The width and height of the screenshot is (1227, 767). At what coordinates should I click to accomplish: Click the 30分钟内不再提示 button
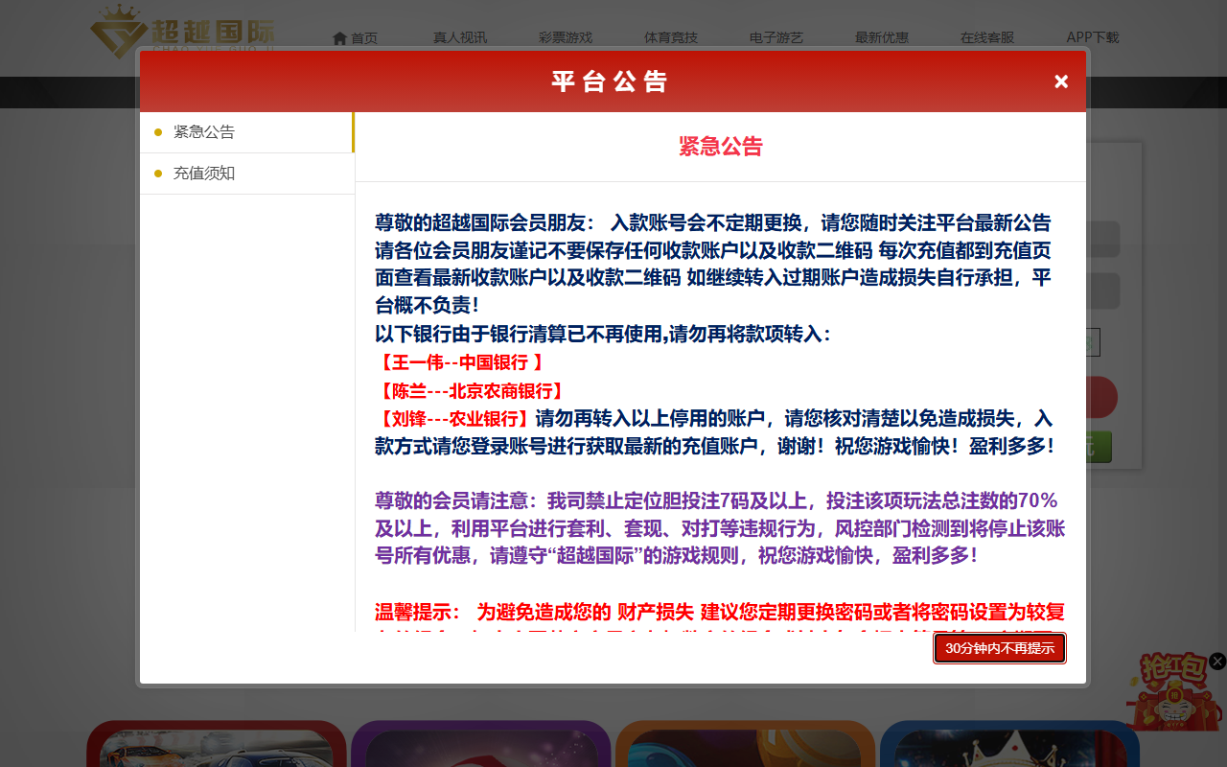[1000, 648]
